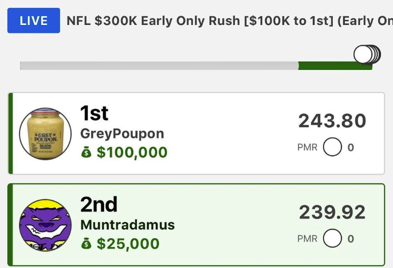Click the 1st place rank label
393x268 pixels.
tap(94, 113)
